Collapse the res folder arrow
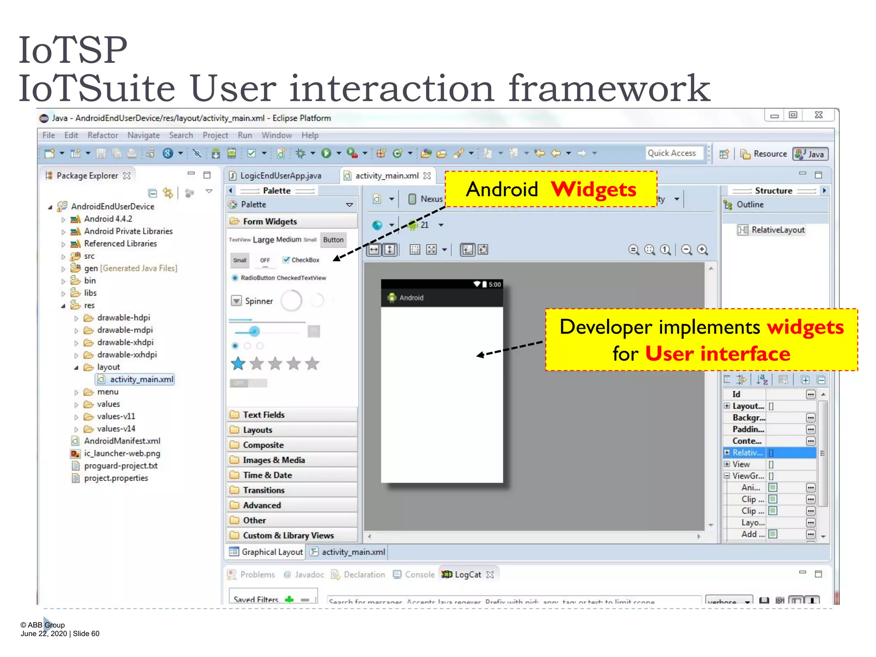This screenshot has height=657, width=876. pyautogui.click(x=63, y=306)
